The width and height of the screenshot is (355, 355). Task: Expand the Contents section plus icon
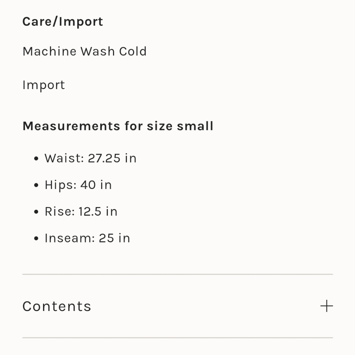coord(327,306)
